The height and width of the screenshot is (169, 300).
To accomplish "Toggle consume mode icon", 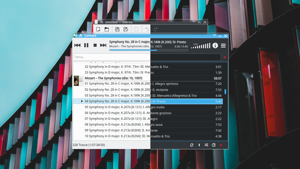I will [x=214, y=145].
